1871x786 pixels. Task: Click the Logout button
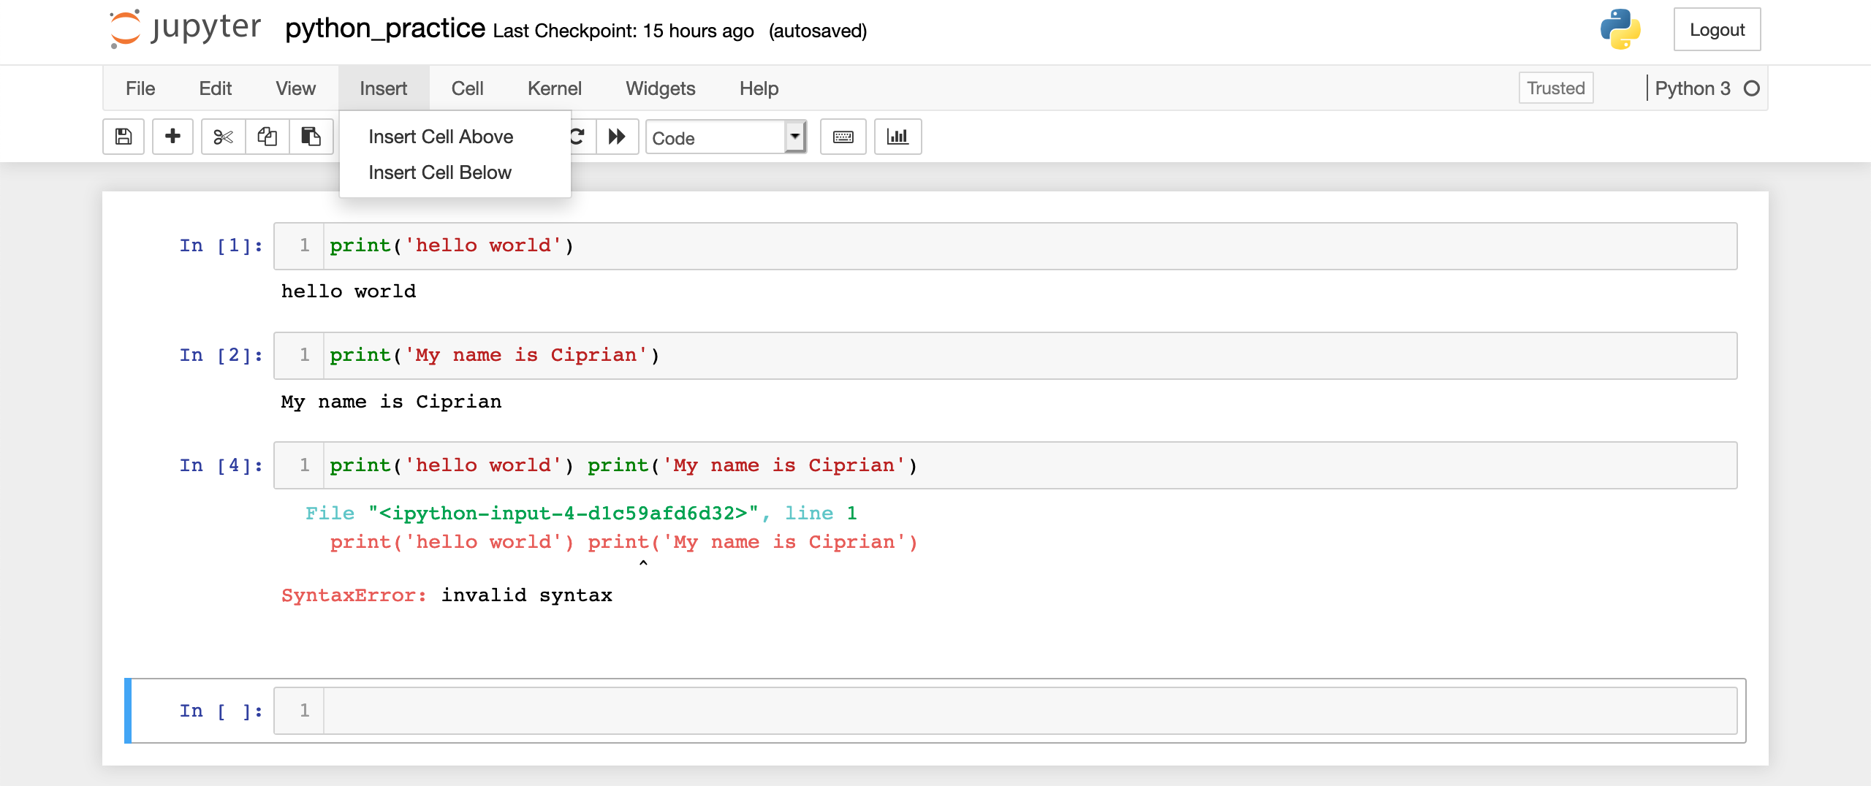[x=1718, y=29]
